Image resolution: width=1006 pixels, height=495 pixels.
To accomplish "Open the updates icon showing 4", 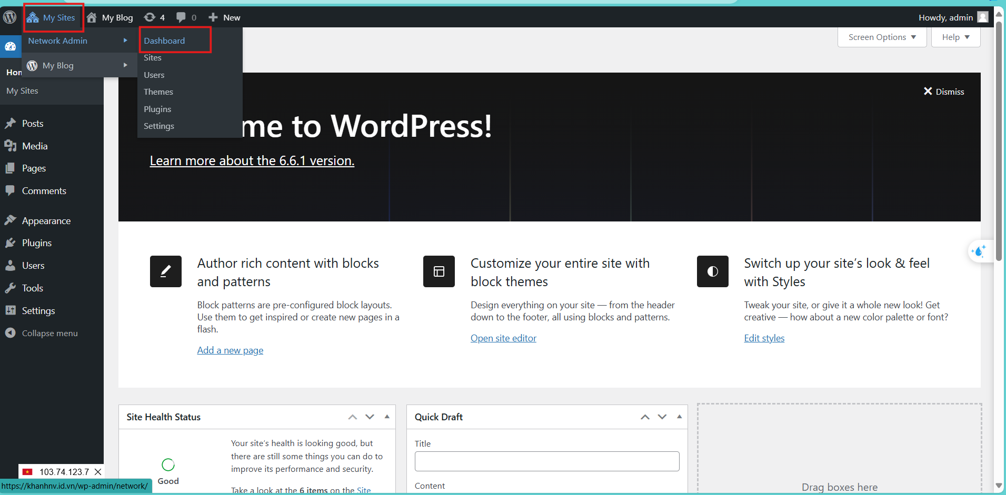I will (x=154, y=17).
